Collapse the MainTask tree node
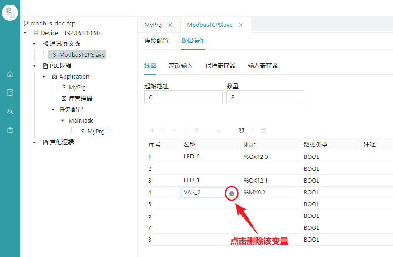Screen dimensions: 393x257 tap(62, 121)
